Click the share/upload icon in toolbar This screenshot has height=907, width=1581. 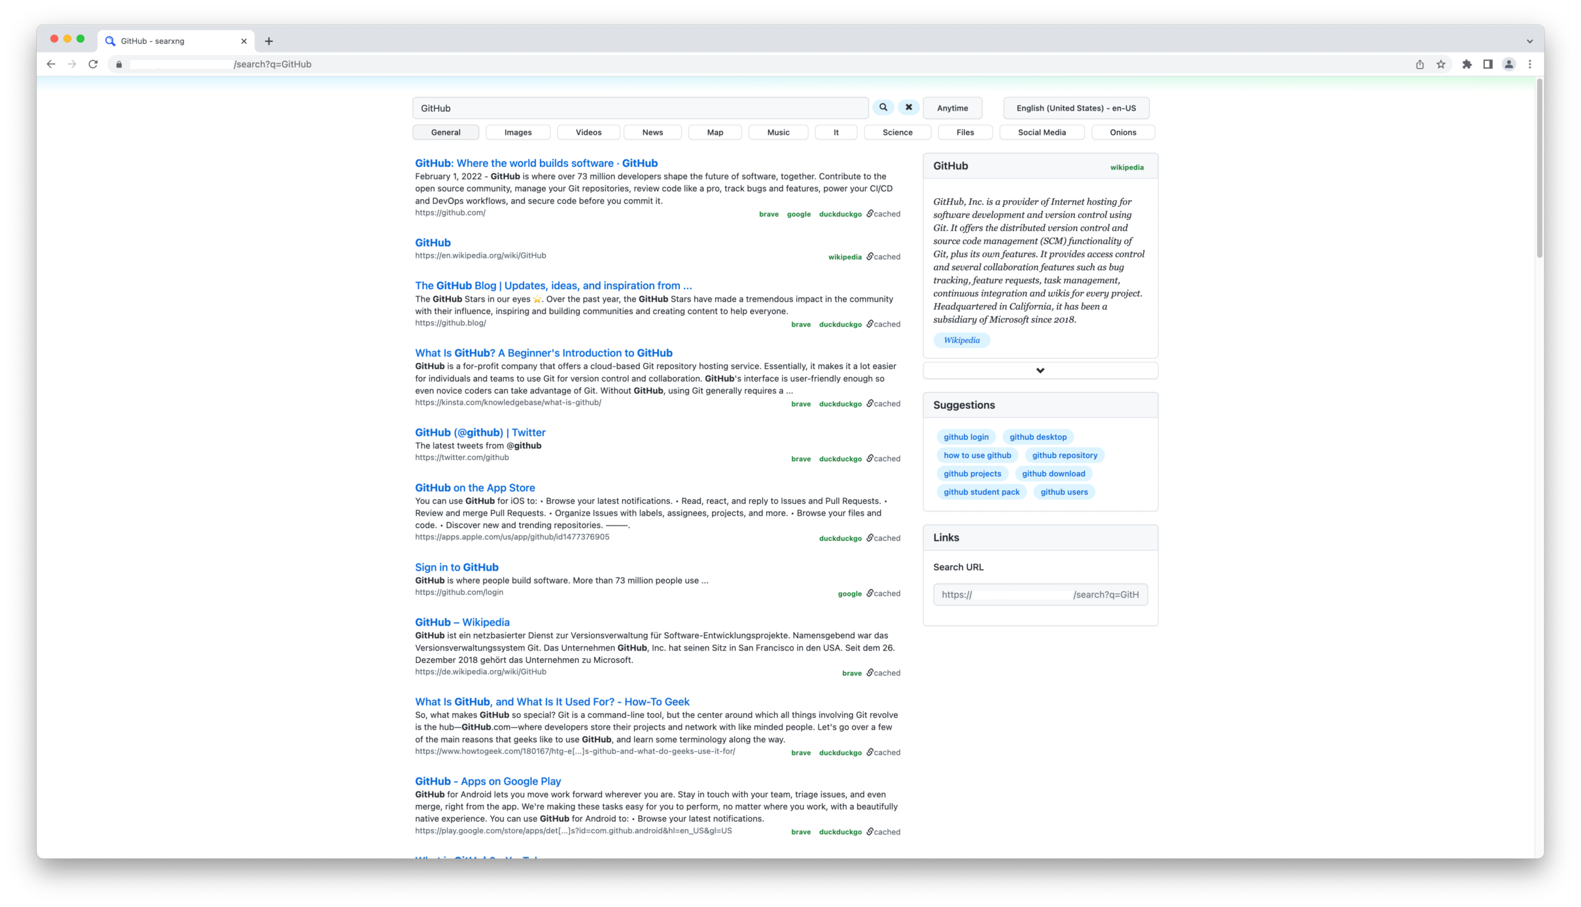point(1419,64)
